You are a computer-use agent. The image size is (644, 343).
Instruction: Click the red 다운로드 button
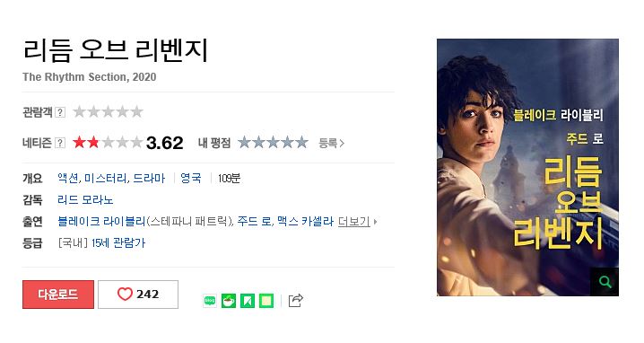[58, 294]
